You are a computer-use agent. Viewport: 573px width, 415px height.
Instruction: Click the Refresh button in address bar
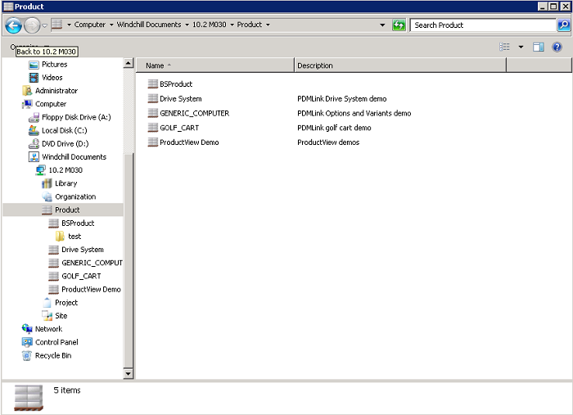coord(399,25)
